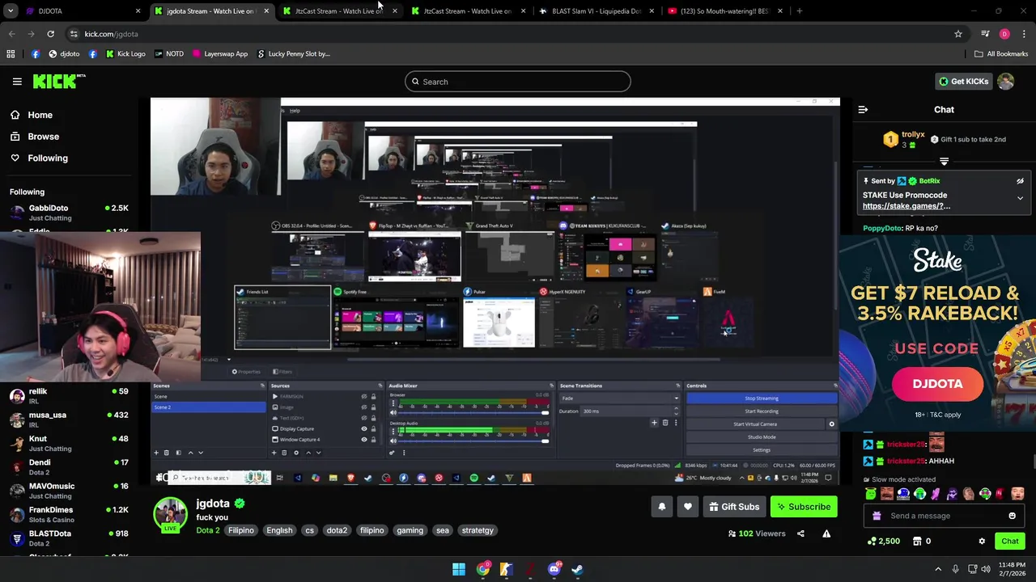Open Fade transition dropdown in OBS
Image resolution: width=1036 pixels, height=582 pixels.
tap(619, 399)
